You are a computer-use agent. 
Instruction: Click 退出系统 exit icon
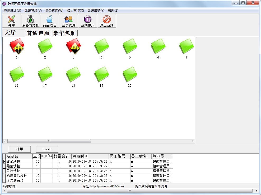(106, 21)
